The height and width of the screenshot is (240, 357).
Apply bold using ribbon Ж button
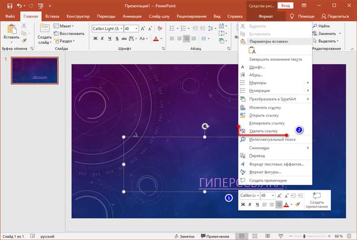[x=96, y=38]
